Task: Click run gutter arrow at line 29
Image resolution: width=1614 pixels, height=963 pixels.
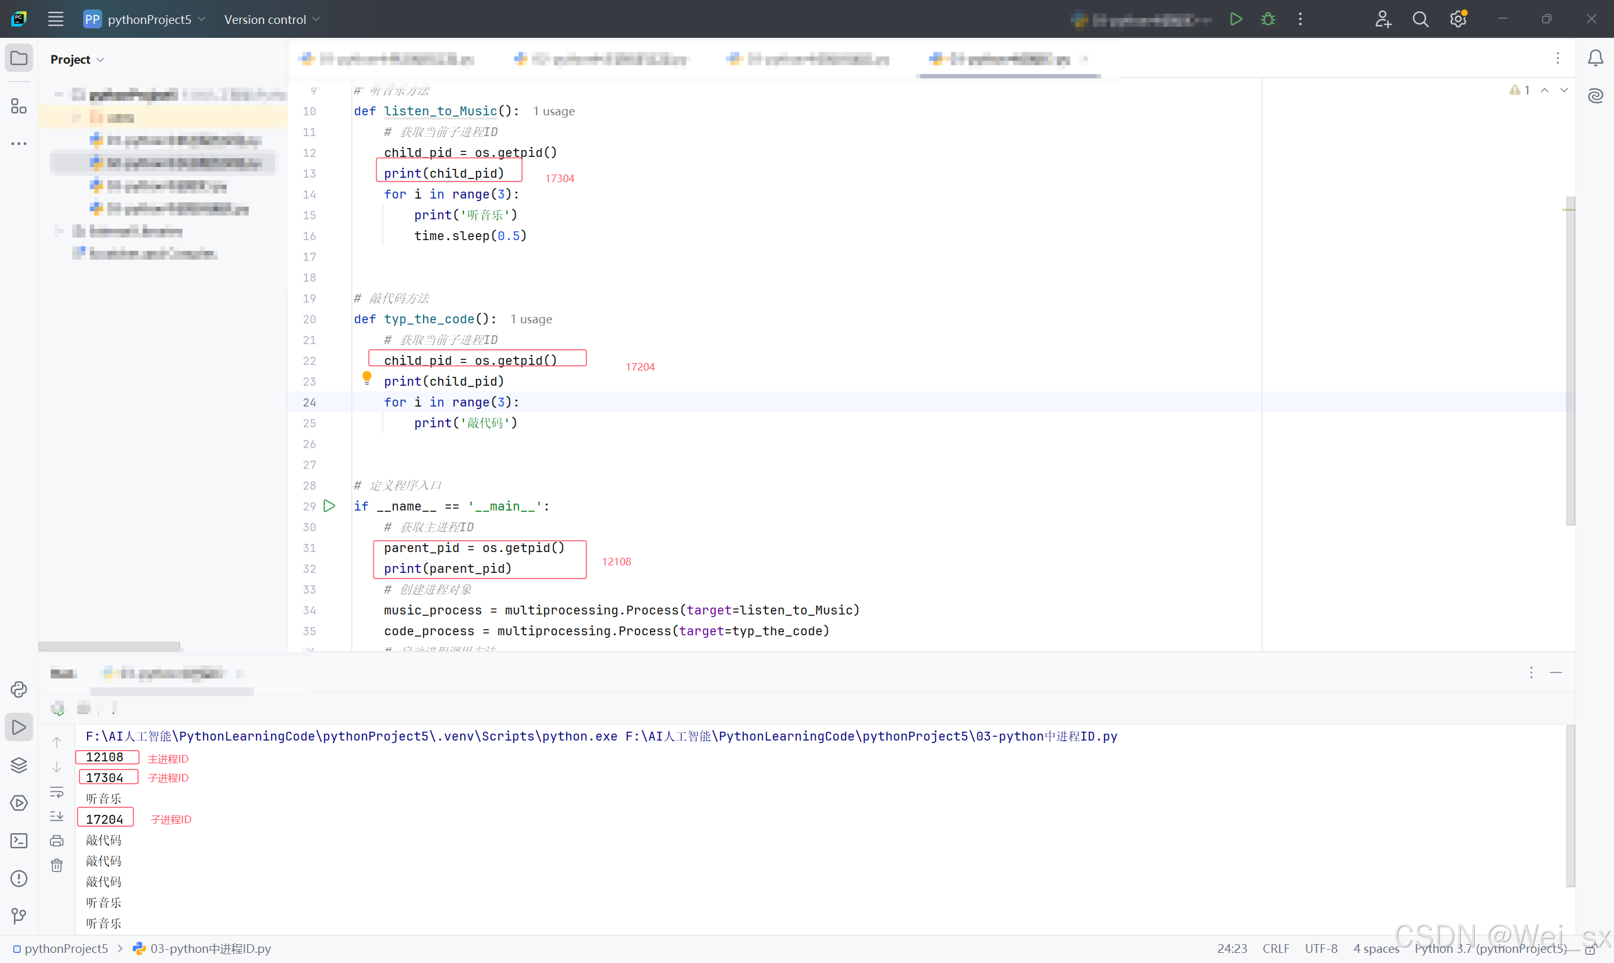Action: [329, 505]
